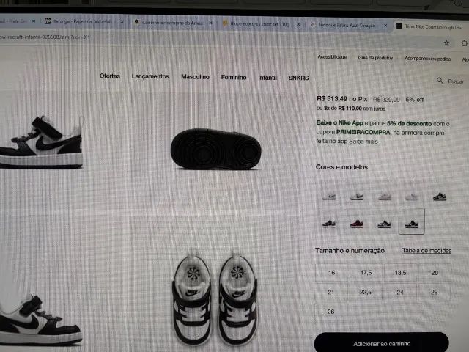This screenshot has height=352, width=469.
Task: Add the shoe with Adicionar ao carrinho
Action: [382, 343]
